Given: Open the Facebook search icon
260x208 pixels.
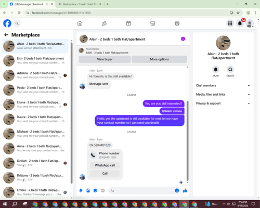Looking at the screenshot, I should [17, 23].
